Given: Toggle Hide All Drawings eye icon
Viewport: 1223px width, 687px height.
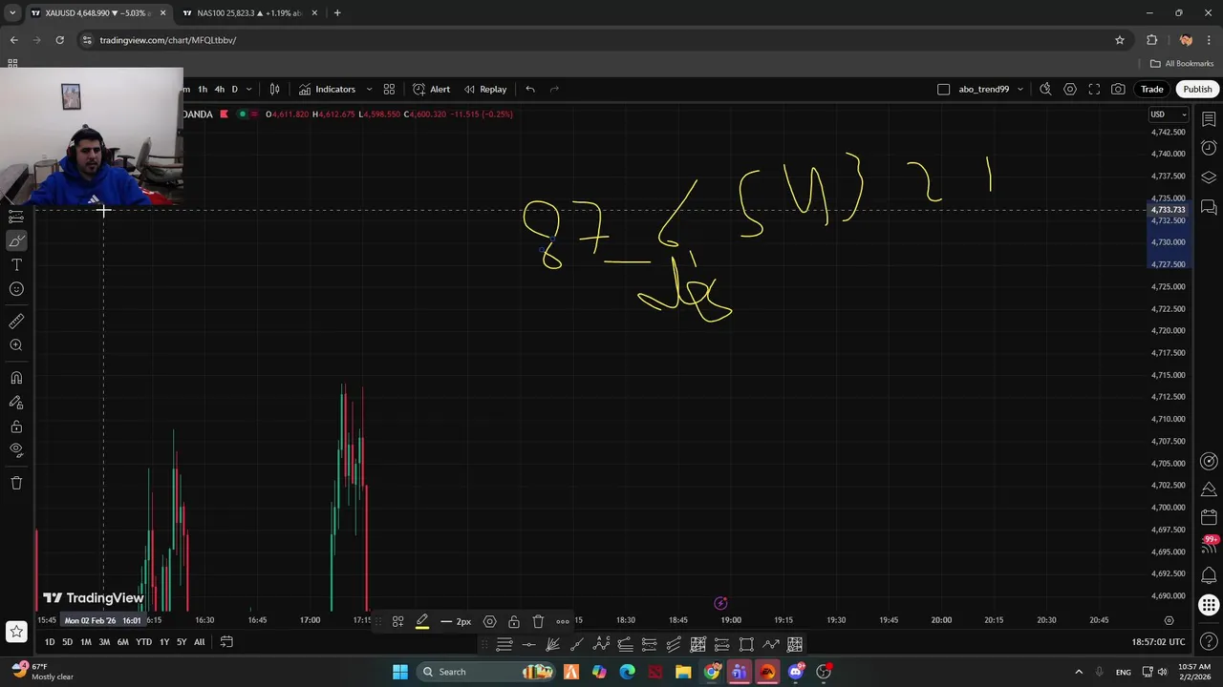Looking at the screenshot, I should pos(16,449).
